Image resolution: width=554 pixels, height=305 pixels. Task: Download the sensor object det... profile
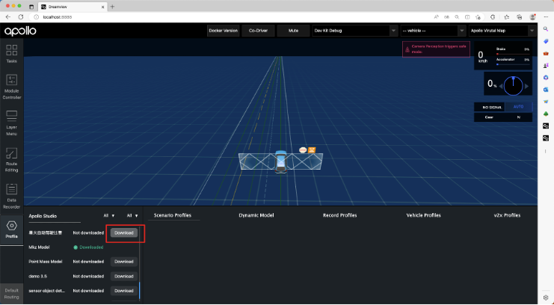pyautogui.click(x=123, y=291)
